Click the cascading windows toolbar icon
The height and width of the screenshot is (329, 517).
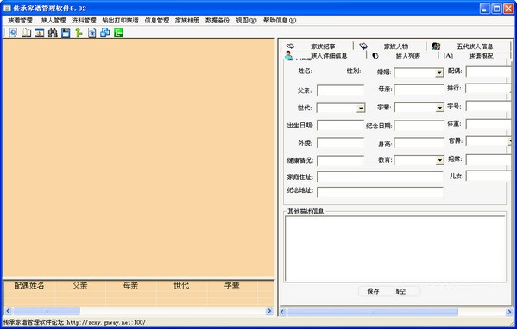[x=105, y=33]
